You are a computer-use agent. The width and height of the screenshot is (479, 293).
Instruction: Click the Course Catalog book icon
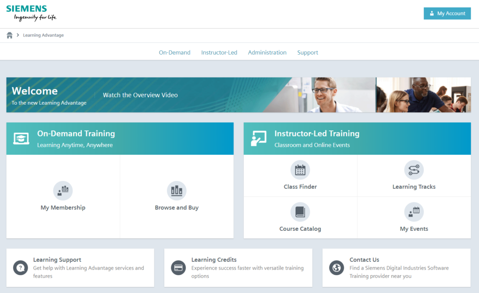(300, 212)
